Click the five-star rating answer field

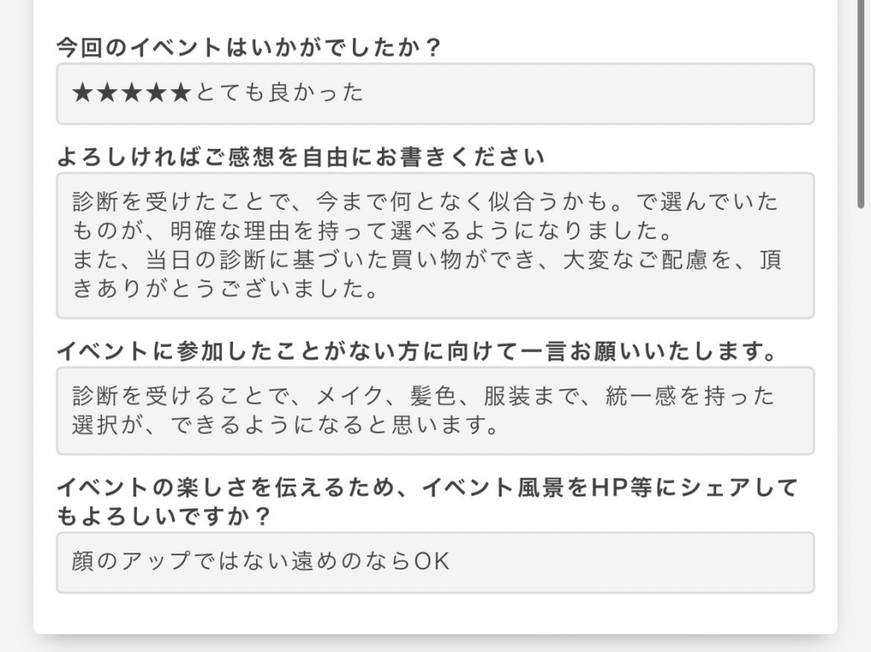click(x=435, y=94)
